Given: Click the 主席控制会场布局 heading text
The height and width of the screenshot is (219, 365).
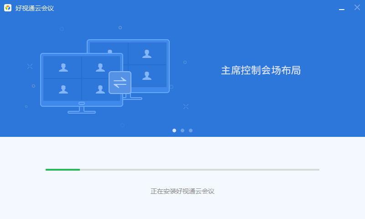Looking at the screenshot, I should (261, 70).
